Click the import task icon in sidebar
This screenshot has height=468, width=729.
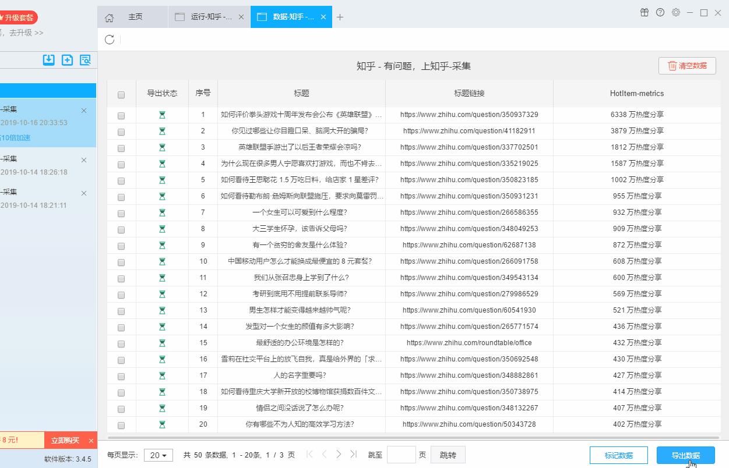(49, 59)
